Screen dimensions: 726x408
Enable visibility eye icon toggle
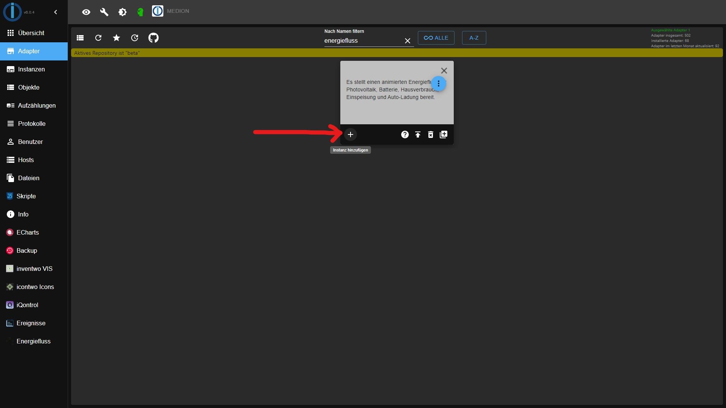[x=86, y=11]
